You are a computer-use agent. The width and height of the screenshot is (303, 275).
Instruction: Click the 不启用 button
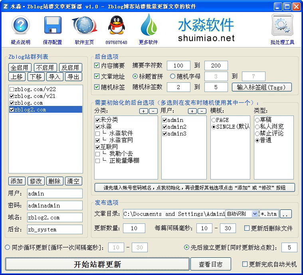pyautogui.click(x=45, y=68)
